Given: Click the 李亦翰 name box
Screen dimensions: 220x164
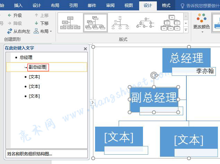Looking at the screenshot, I should click(x=194, y=72).
